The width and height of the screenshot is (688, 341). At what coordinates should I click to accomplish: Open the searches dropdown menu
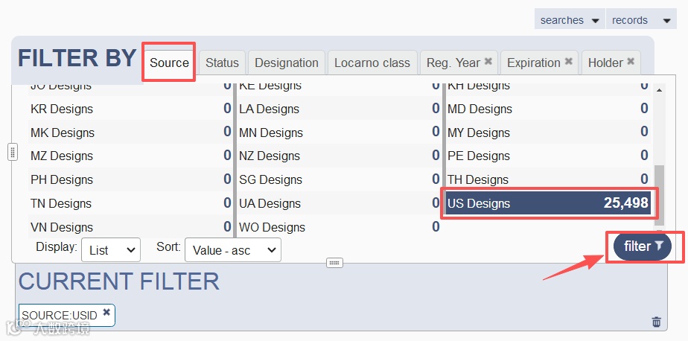570,20
